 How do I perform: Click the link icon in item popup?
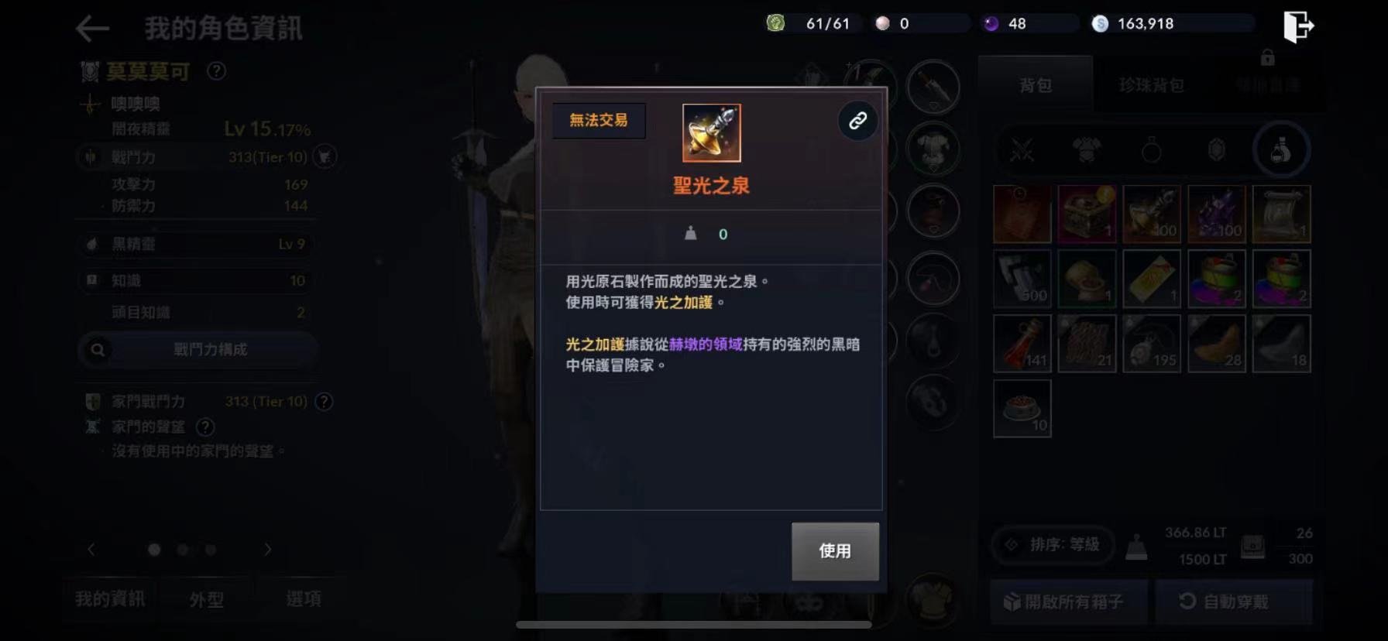[x=857, y=121]
